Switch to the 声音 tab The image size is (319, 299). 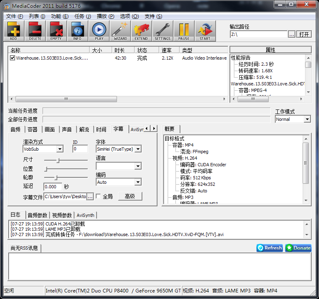tap(67, 129)
